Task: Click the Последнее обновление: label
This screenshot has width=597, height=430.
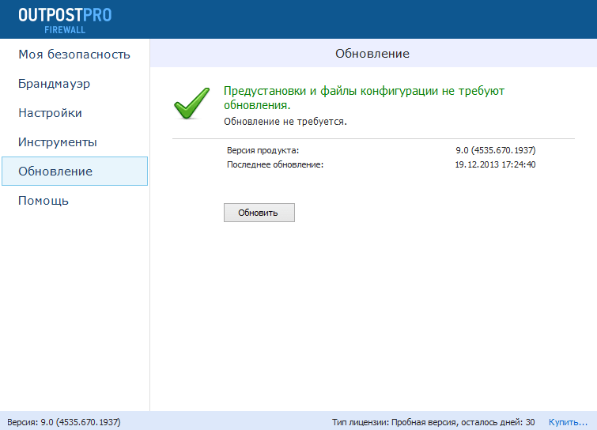Action: [x=275, y=164]
